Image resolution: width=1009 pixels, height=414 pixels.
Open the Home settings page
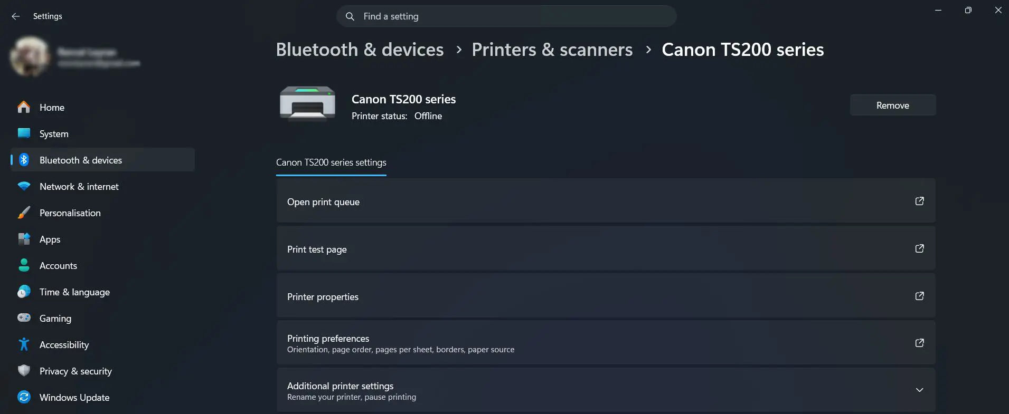coord(102,107)
